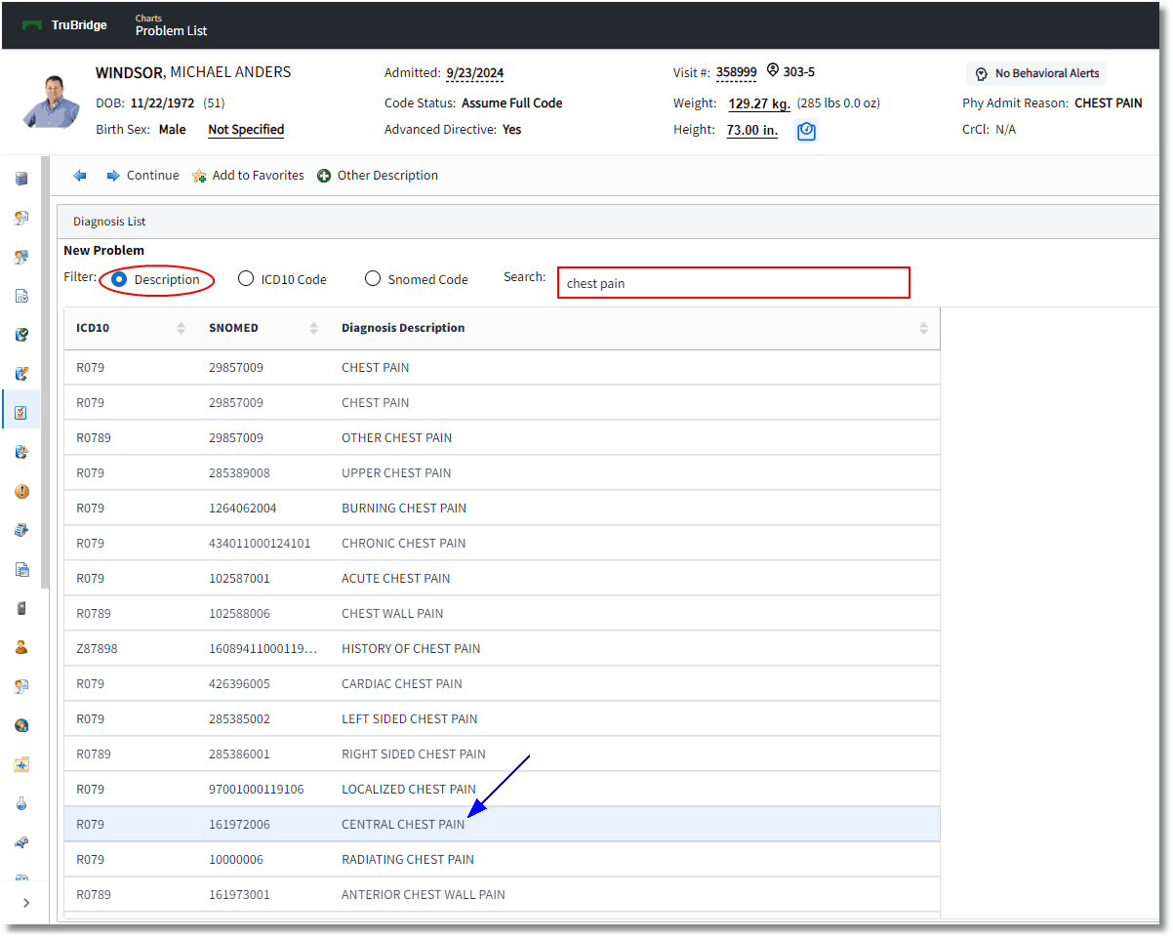
Task: Select the HISTORY OF CHEST PAIN row
Action: click(x=502, y=648)
